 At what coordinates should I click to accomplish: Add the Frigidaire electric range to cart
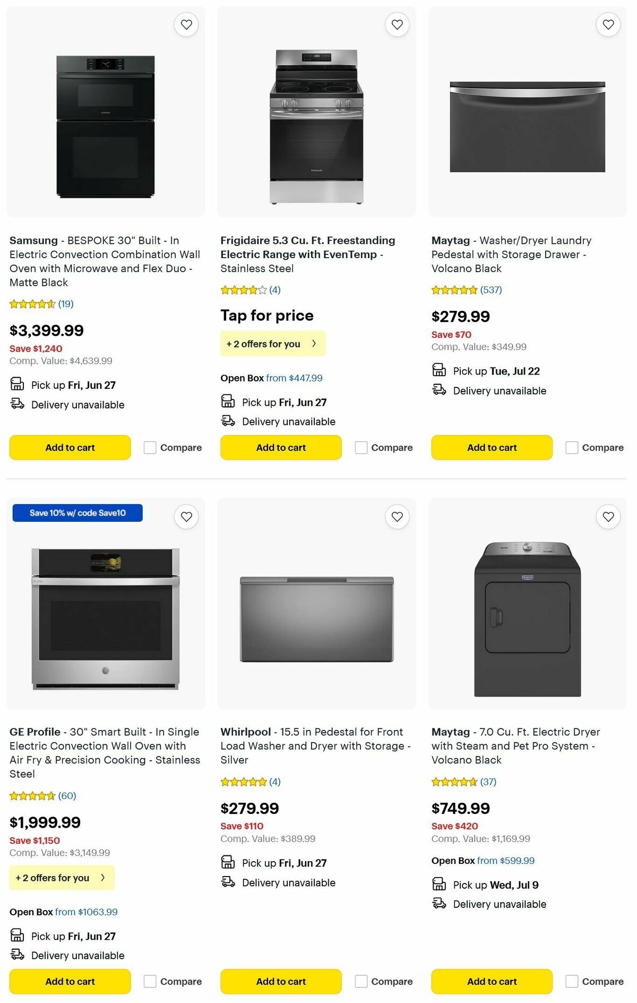pyautogui.click(x=280, y=447)
